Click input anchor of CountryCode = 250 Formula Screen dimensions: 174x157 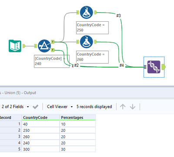77,13
